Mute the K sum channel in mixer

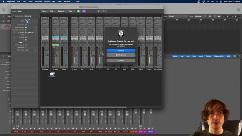click(x=14, y=128)
